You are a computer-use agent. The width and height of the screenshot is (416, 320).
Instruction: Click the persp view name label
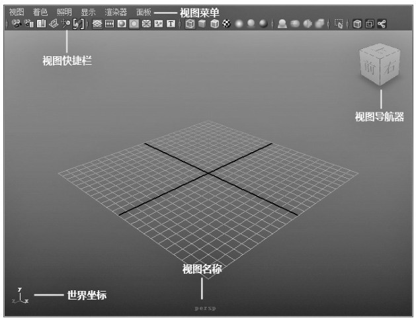[205, 308]
